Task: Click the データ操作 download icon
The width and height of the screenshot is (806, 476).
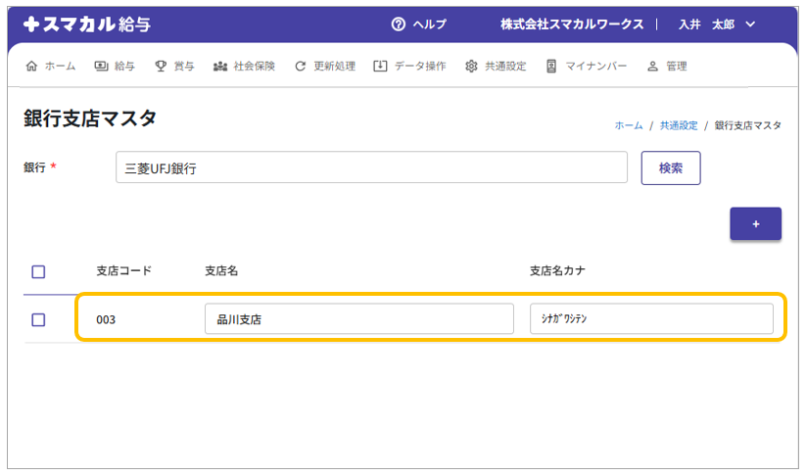Action: [x=380, y=67]
